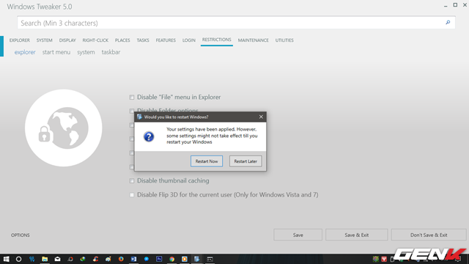Click the red V tray icon
This screenshot has height=264, width=469.
[x=384, y=259]
